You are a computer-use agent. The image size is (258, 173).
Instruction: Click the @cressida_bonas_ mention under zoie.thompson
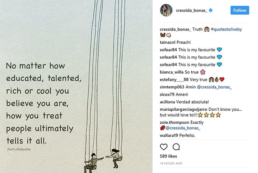183,128
